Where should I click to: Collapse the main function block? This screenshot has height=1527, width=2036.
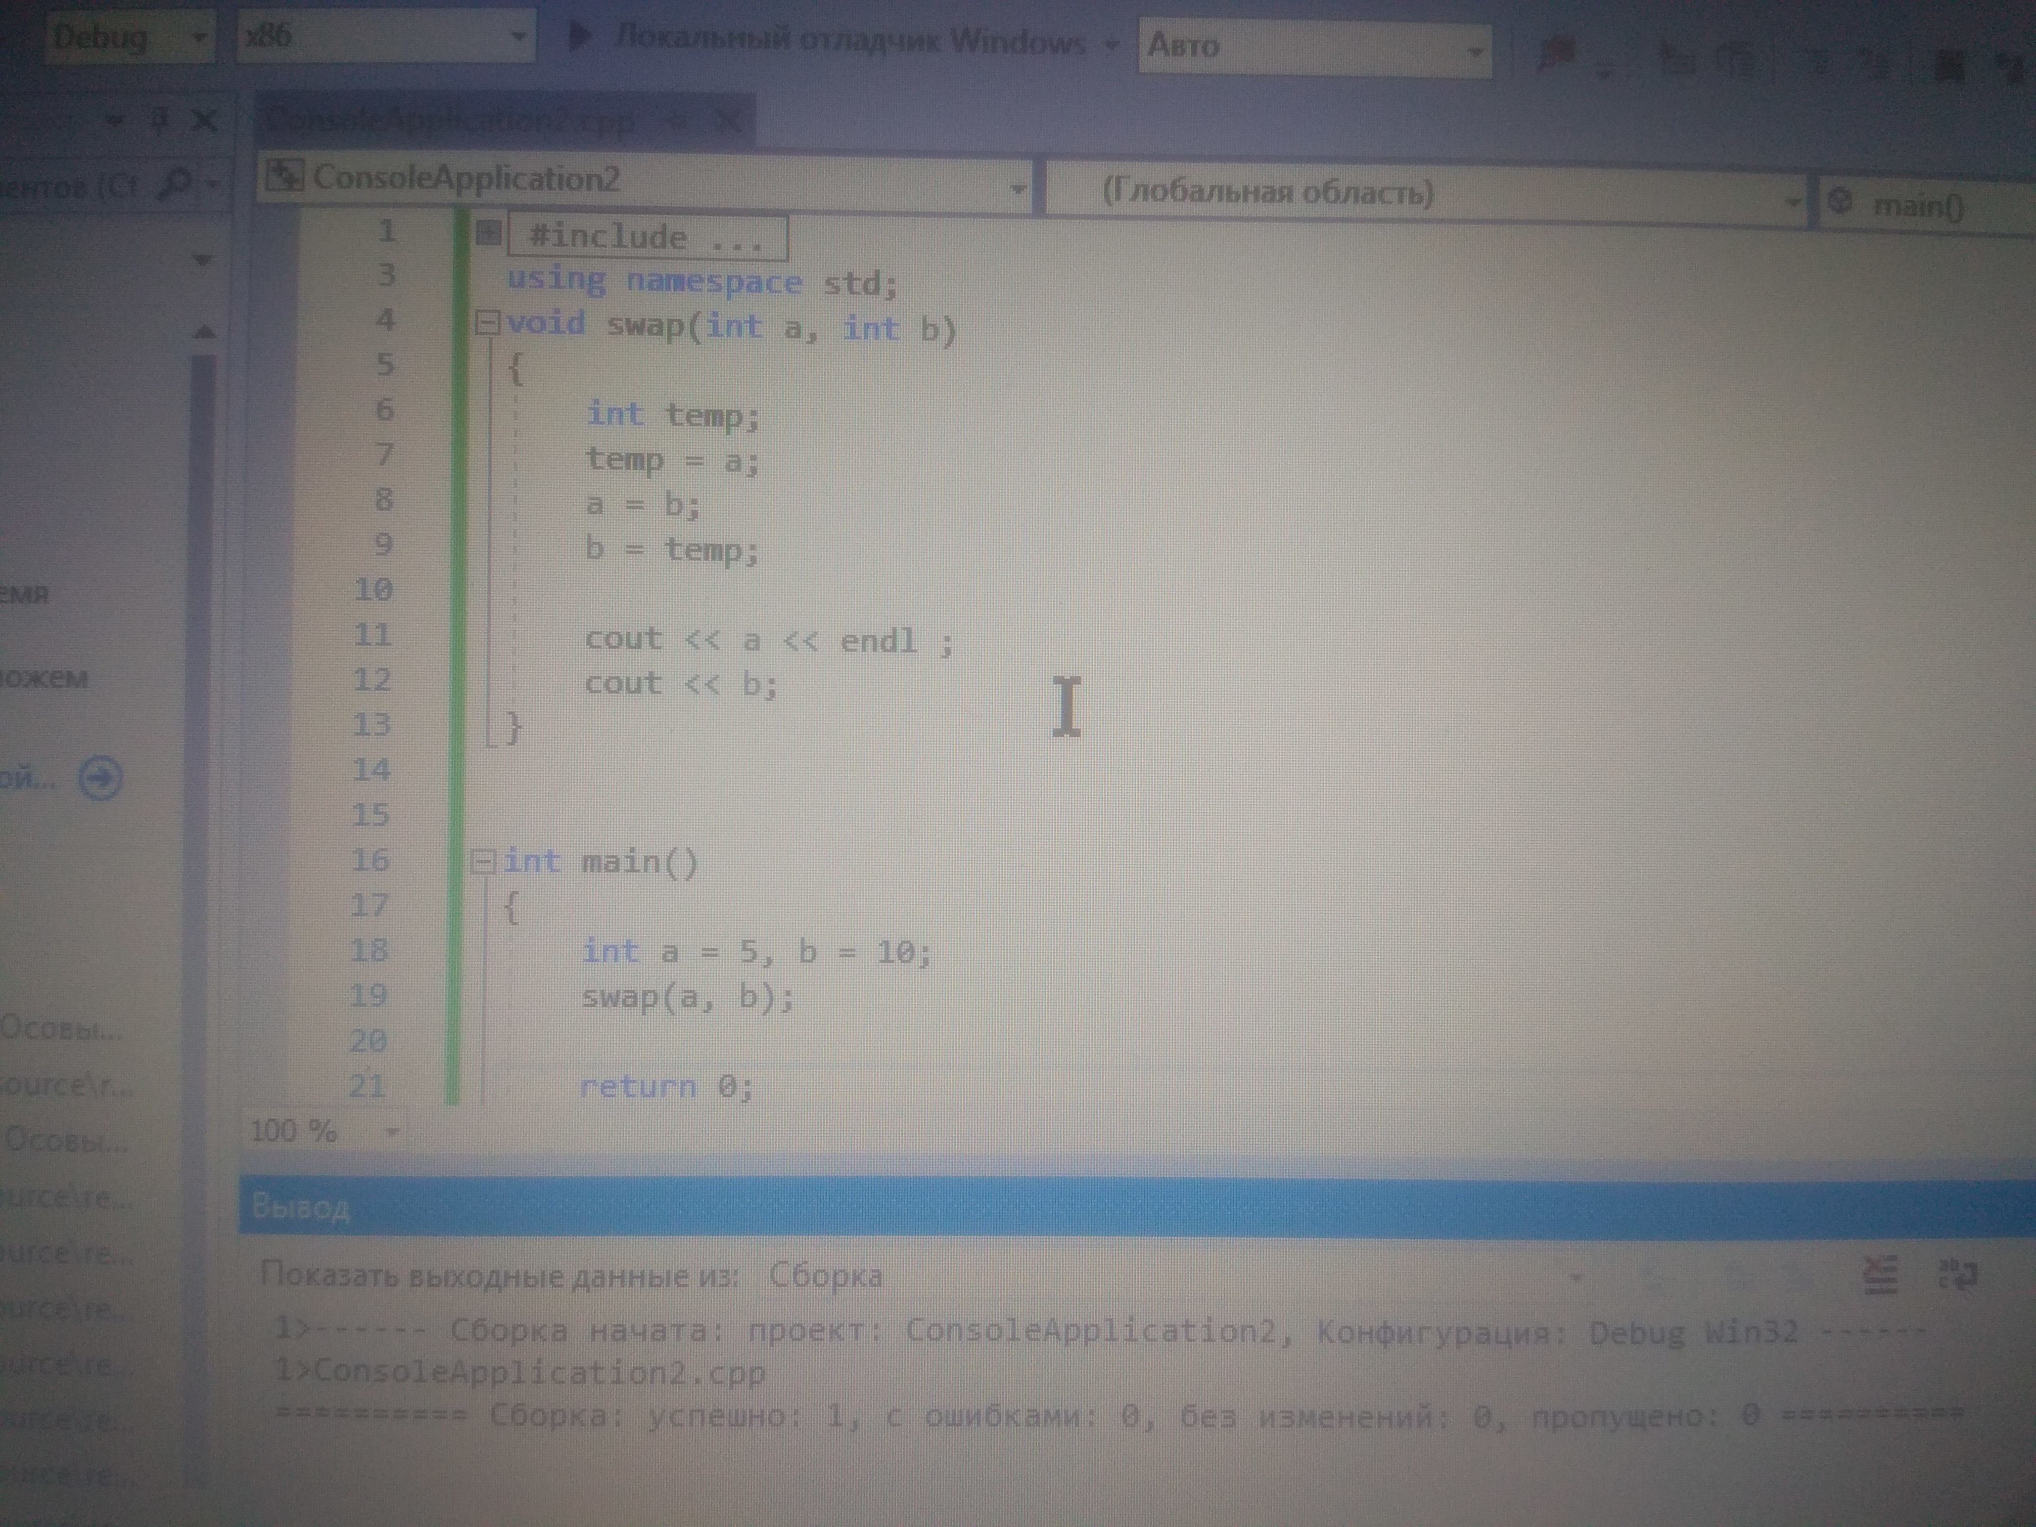pyautogui.click(x=484, y=861)
